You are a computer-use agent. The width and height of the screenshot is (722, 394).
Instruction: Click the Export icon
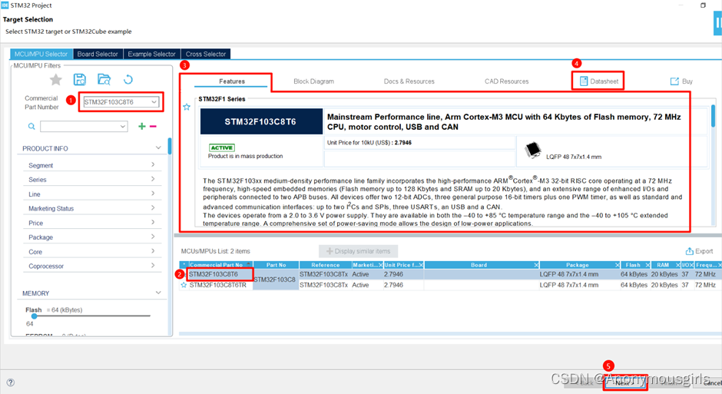click(x=699, y=251)
